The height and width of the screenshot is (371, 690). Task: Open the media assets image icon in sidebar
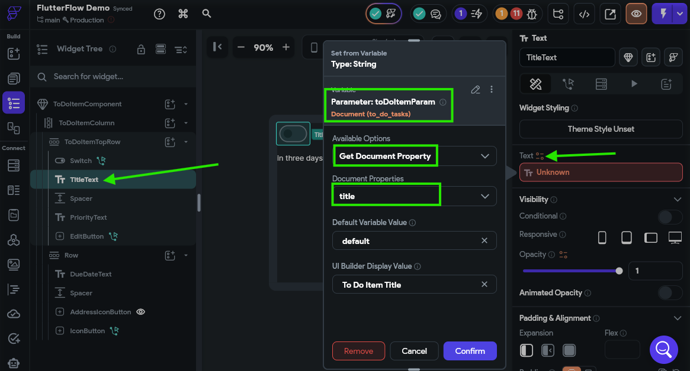tap(14, 264)
